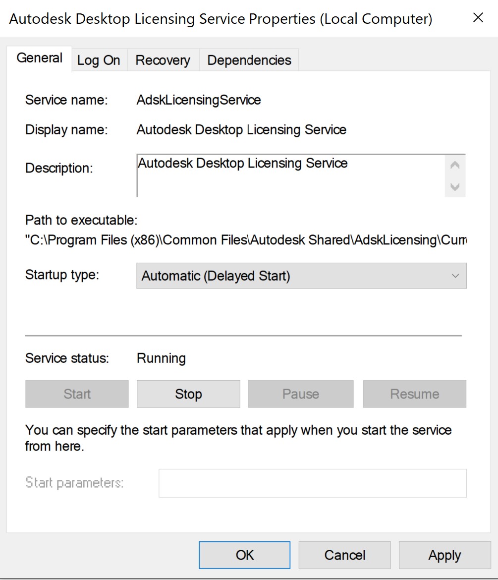This screenshot has height=580, width=498.
Task: Apply the service property changes
Action: [x=444, y=555]
